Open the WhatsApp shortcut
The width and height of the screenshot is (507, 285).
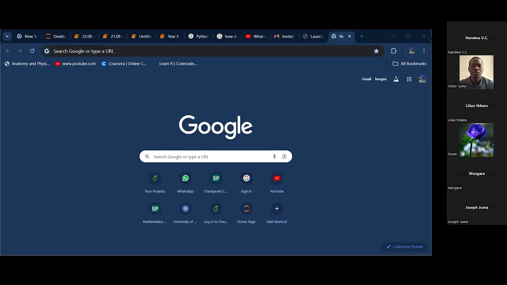pos(185,183)
